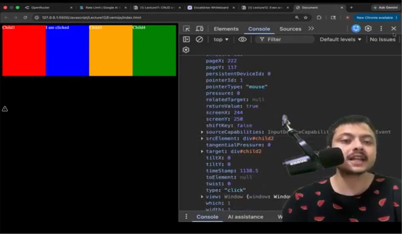This screenshot has height=234, width=402.
Task: Close the Excalidraw Whiteboard tab
Action: [234, 7]
